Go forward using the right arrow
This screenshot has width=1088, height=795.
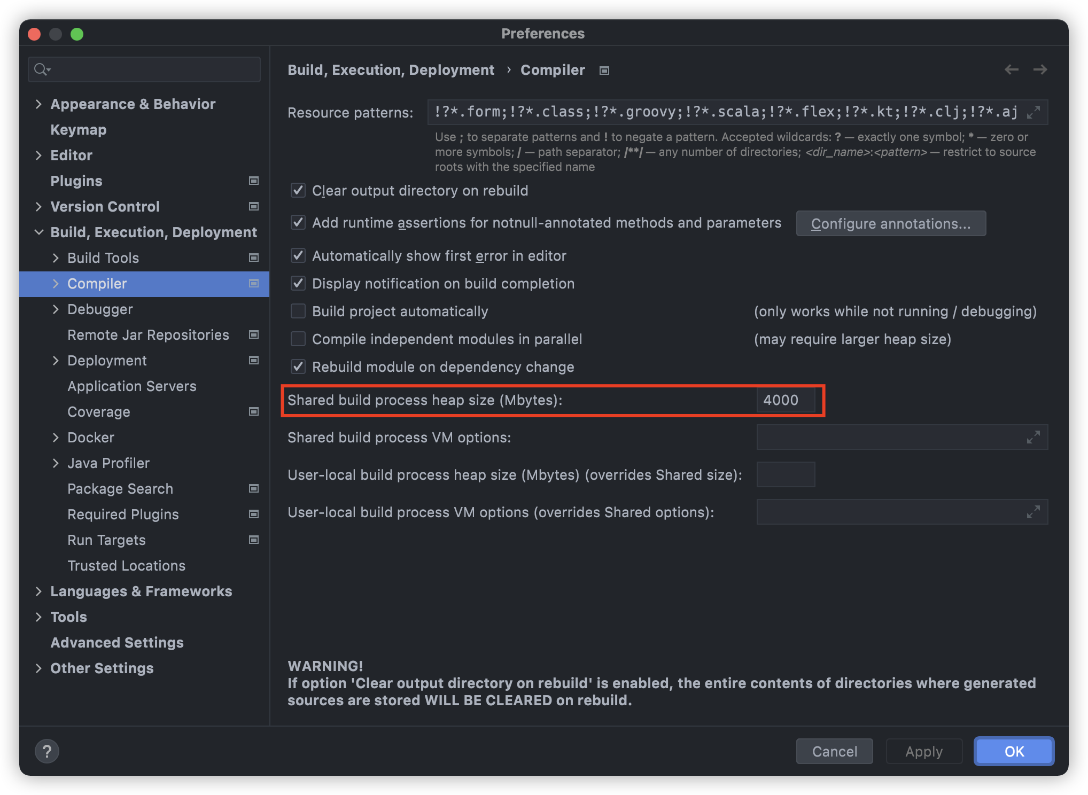pyautogui.click(x=1040, y=69)
